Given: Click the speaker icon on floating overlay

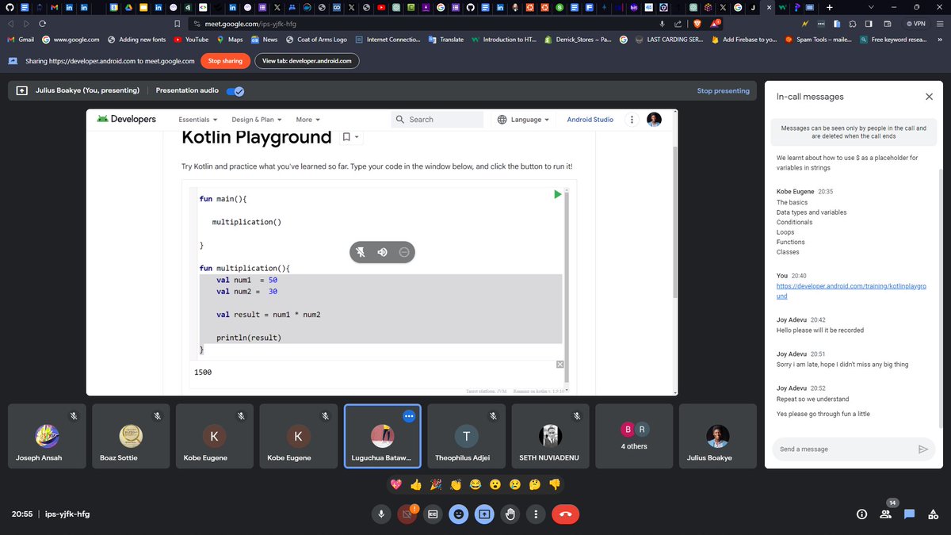Looking at the screenshot, I should [x=382, y=252].
